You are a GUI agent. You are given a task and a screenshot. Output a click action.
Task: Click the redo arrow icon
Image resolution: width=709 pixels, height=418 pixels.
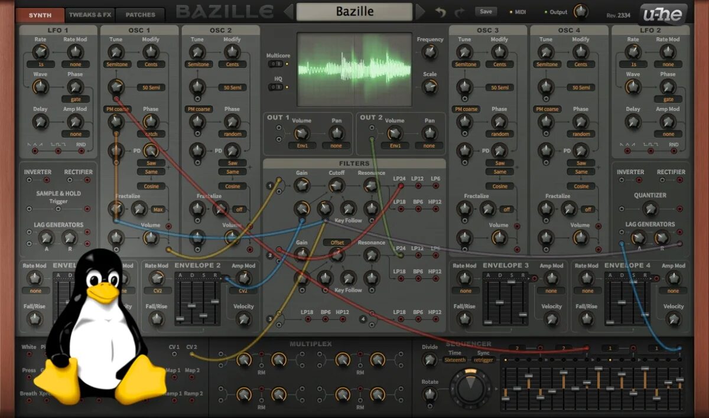click(x=460, y=12)
